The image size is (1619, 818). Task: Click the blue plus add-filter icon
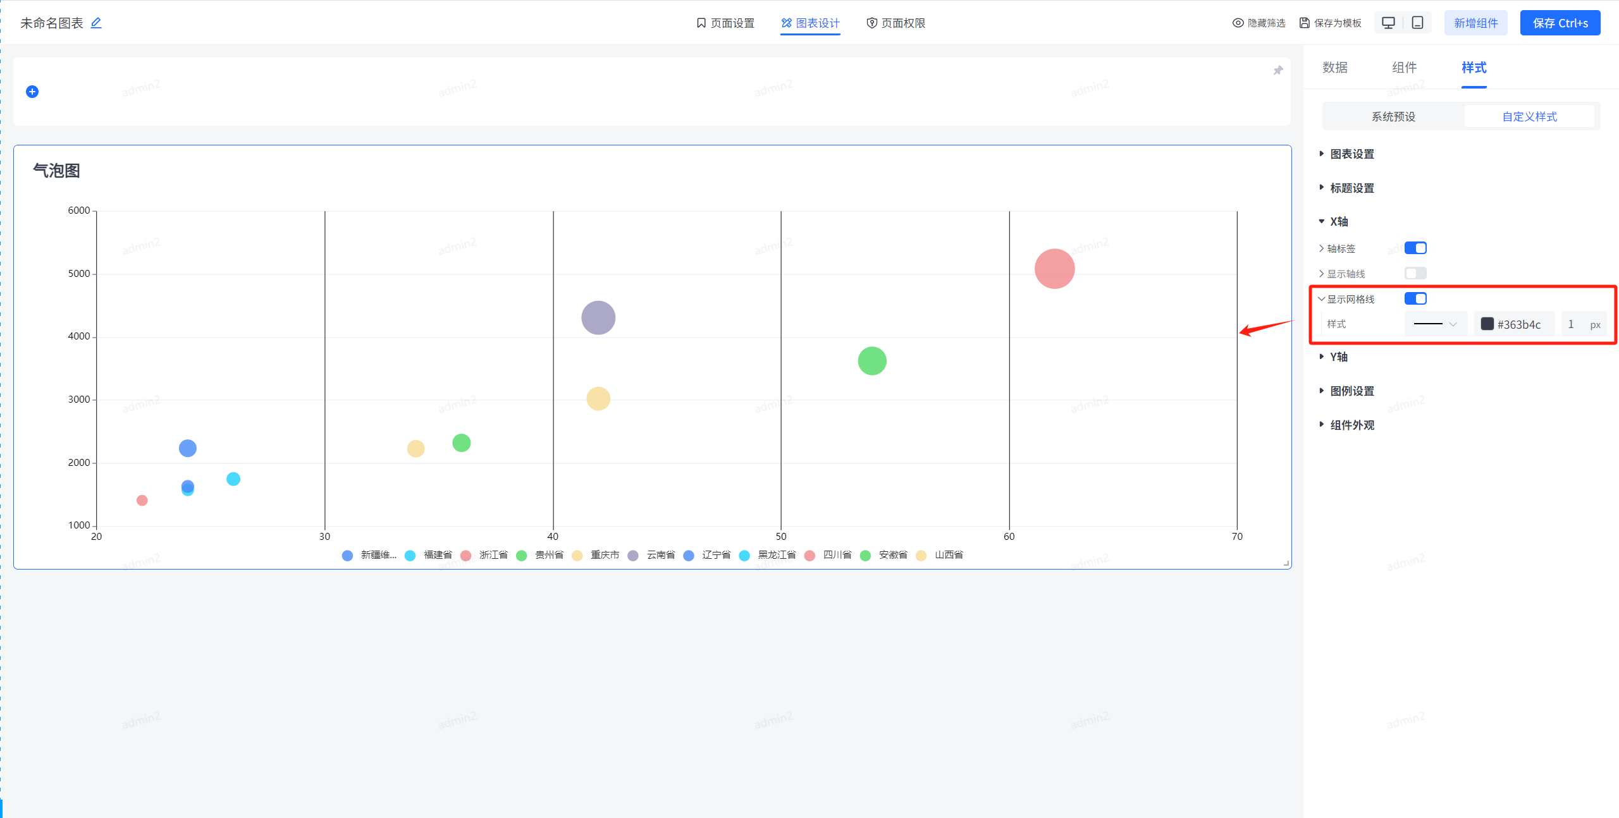[32, 92]
